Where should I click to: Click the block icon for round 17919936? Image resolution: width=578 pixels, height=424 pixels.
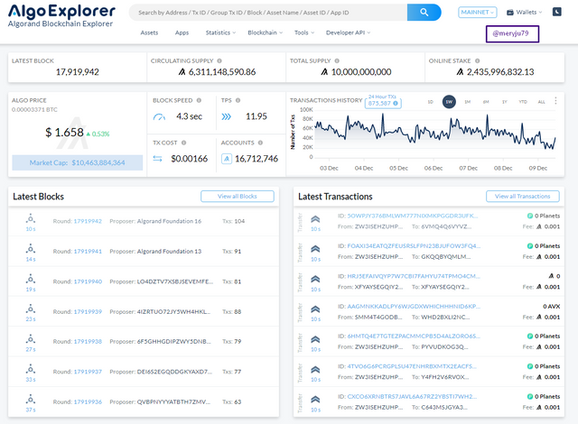(31, 400)
